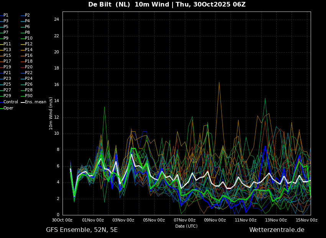Click the Date (UTC) axis title
Screen dimensions: 326x238
[186, 226]
